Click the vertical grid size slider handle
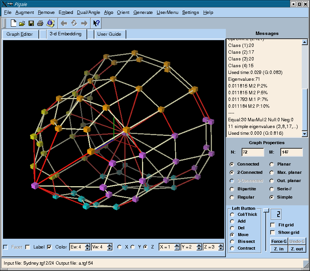Viewport: 310px width, 271px height. [266, 210]
